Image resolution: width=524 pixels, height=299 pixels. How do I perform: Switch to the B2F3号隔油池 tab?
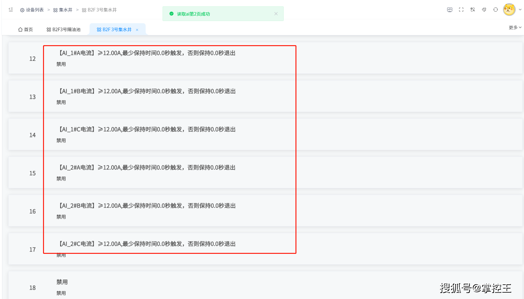point(63,30)
